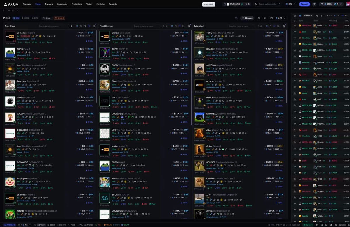This screenshot has width=350, height=227.
Task: Open Pulse settings gear icon beside Display
Action: tap(259, 18)
